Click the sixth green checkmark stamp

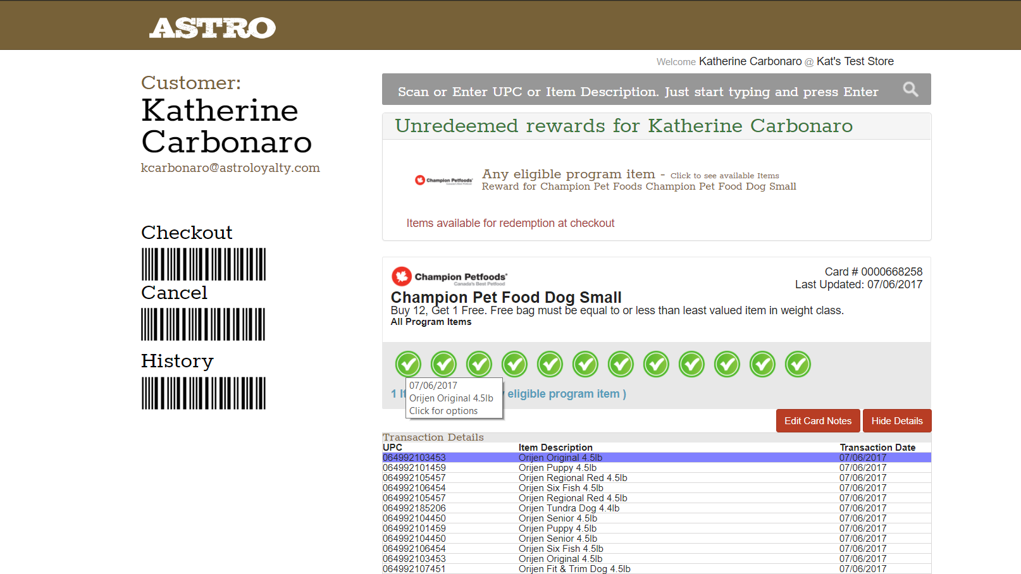click(585, 364)
